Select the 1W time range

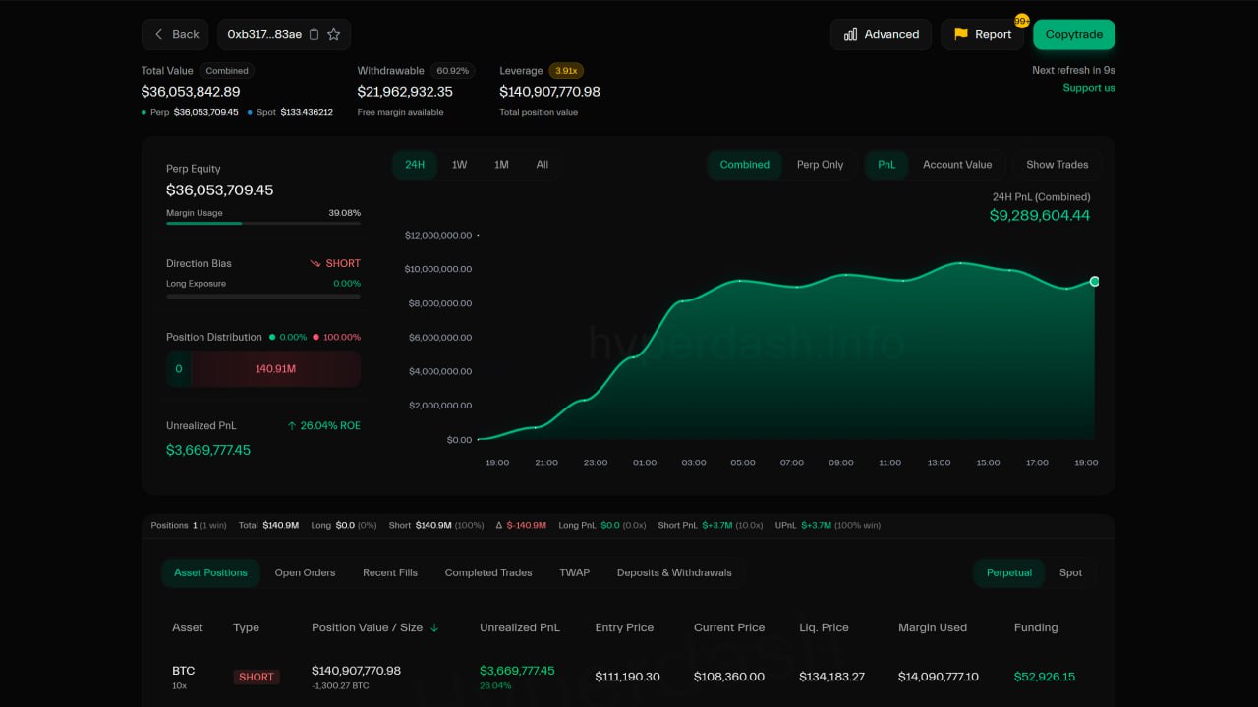[x=459, y=165]
